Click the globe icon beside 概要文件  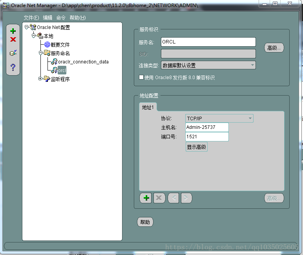pyautogui.click(x=47, y=45)
